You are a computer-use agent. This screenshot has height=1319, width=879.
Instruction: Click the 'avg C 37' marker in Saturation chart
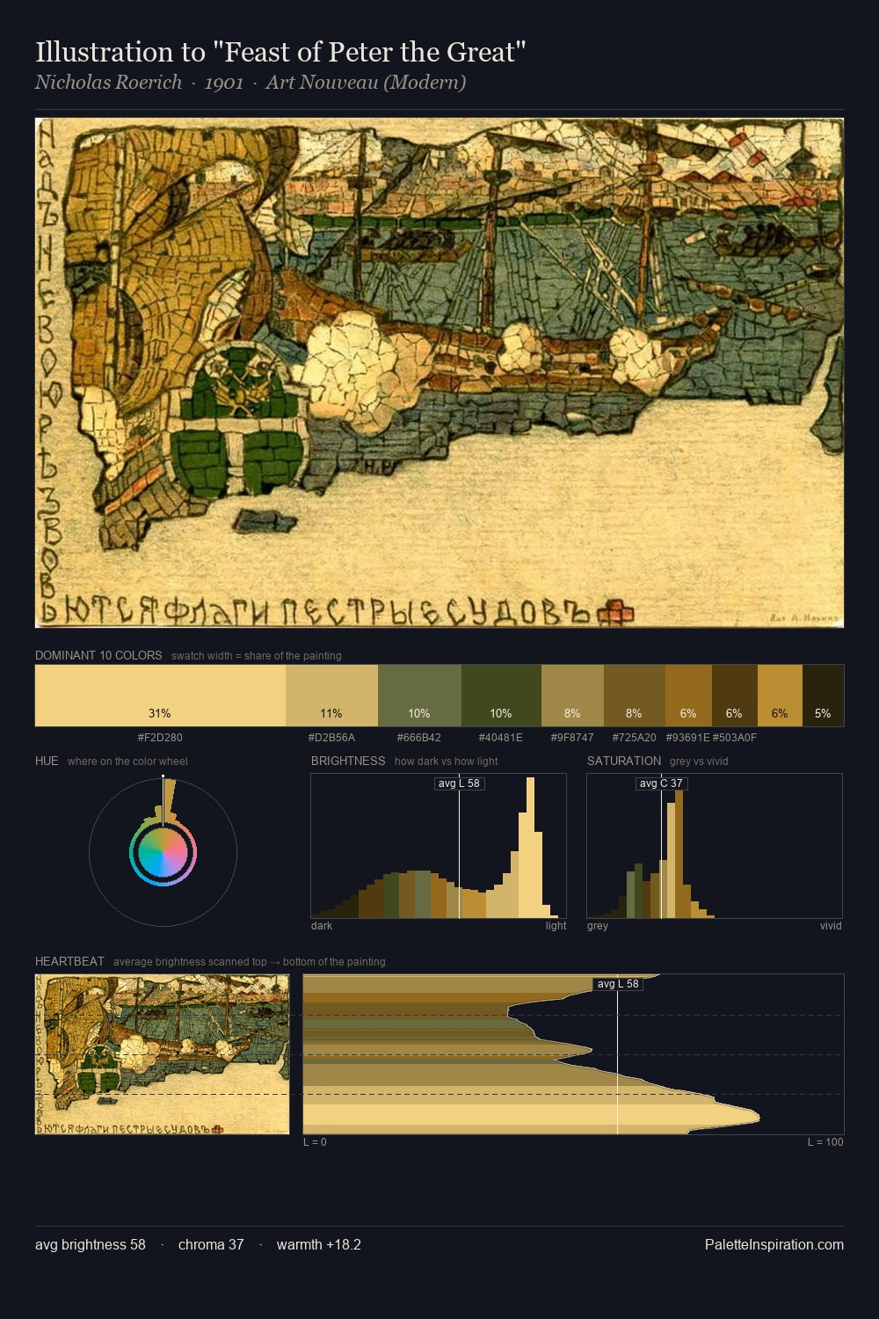[x=661, y=783]
